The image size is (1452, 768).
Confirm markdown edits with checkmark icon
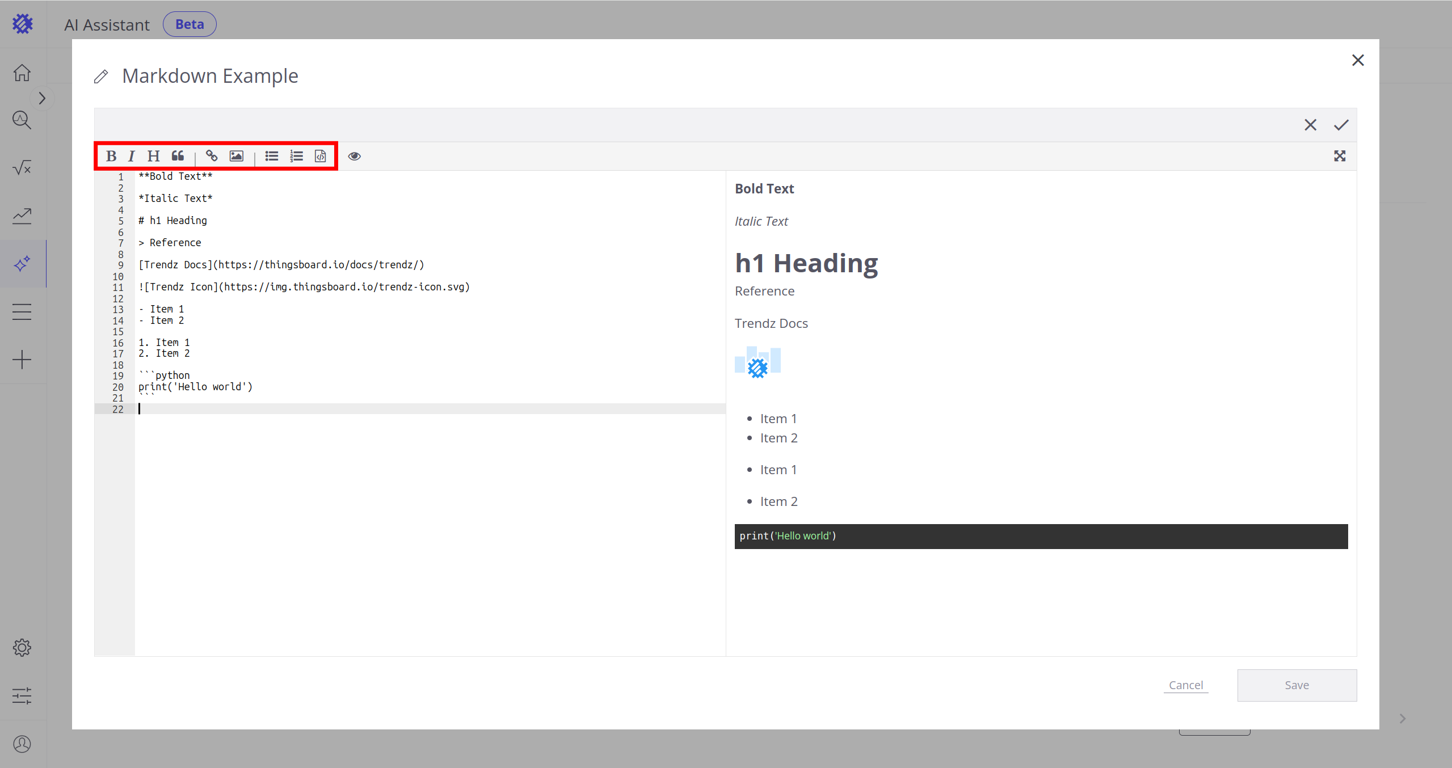(x=1341, y=125)
